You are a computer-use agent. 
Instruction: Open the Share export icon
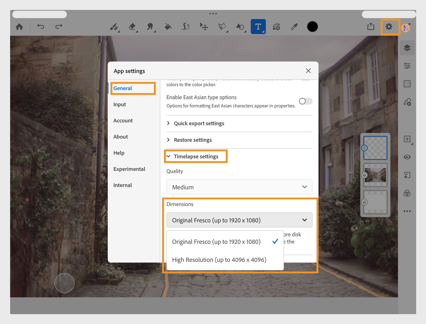click(371, 26)
